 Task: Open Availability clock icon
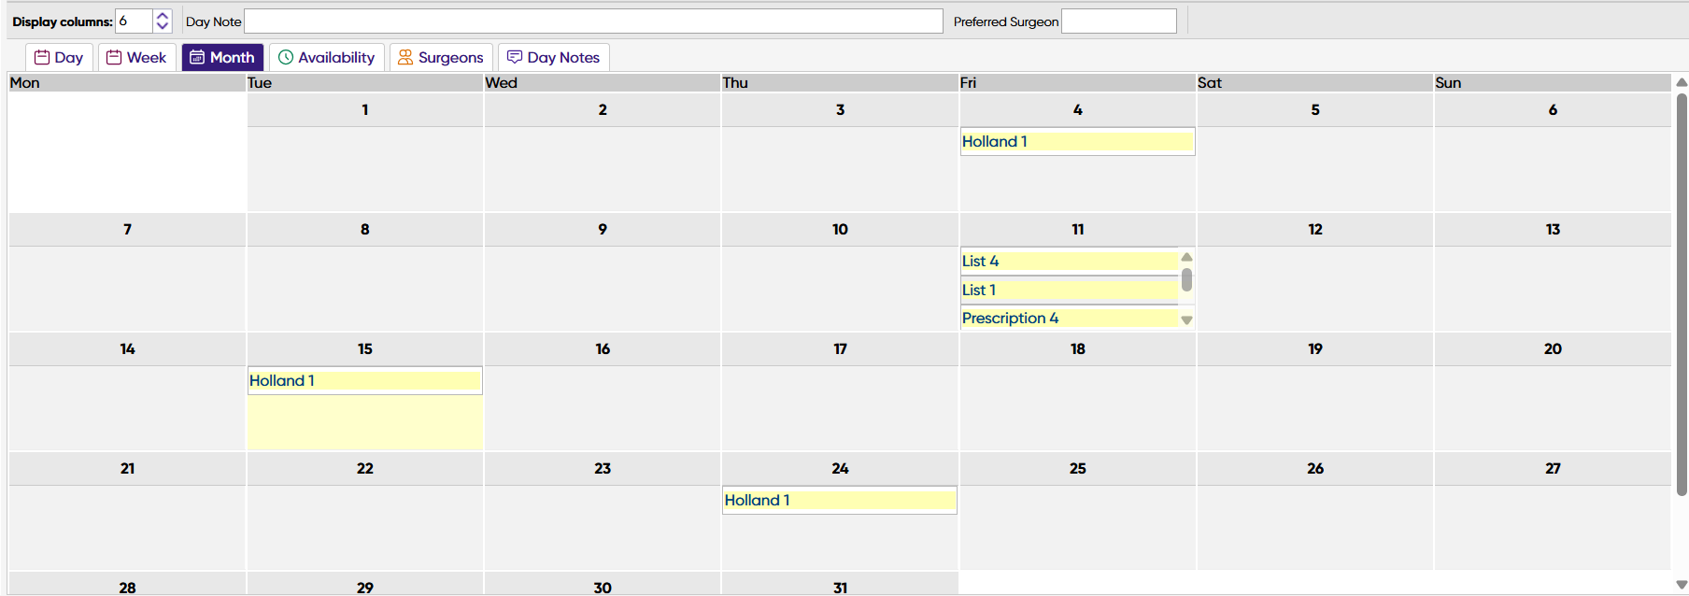point(286,57)
